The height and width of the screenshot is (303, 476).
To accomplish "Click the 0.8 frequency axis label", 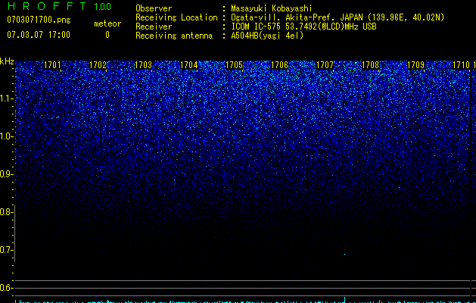I will coord(6,212).
